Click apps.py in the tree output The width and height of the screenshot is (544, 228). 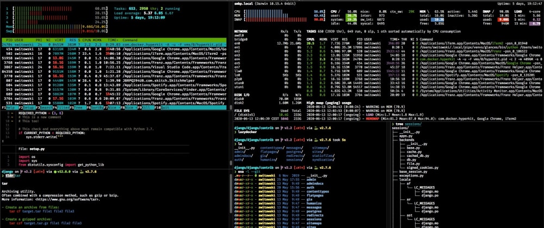(x=405, y=136)
